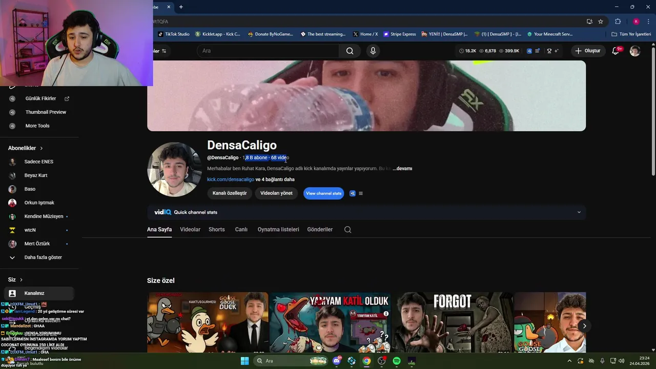656x369 pixels.
Task: Click the Videoları yönet button
Action: [x=276, y=193]
